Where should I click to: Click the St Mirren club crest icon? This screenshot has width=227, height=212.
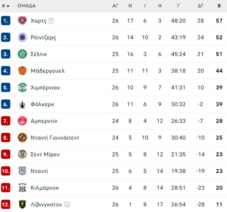(x=22, y=154)
